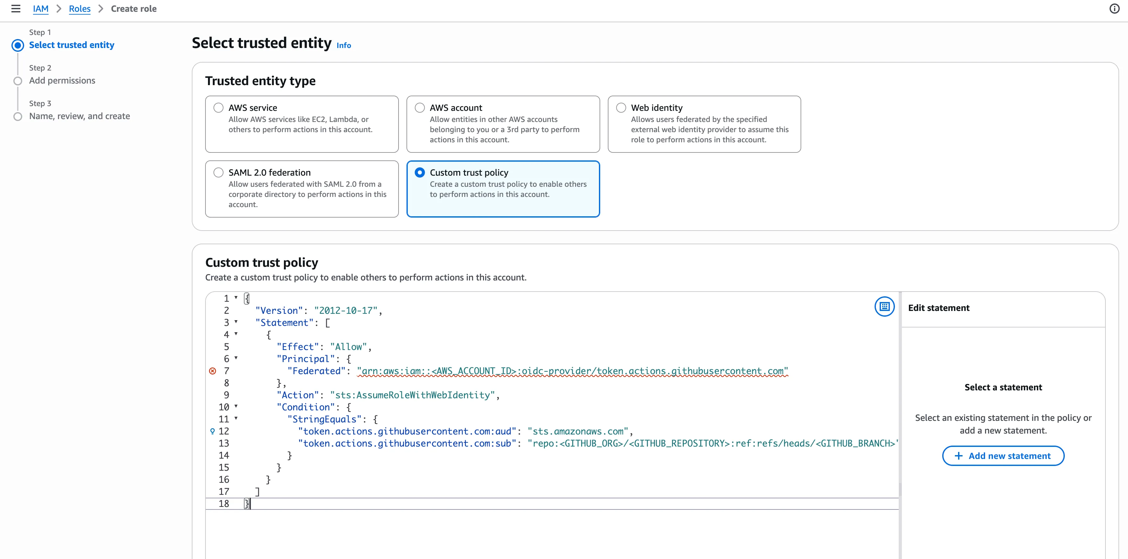Click the "token.actions.githubusercontent.com:aud" key on line 12
This screenshot has height=559, width=1128.
tap(407, 432)
